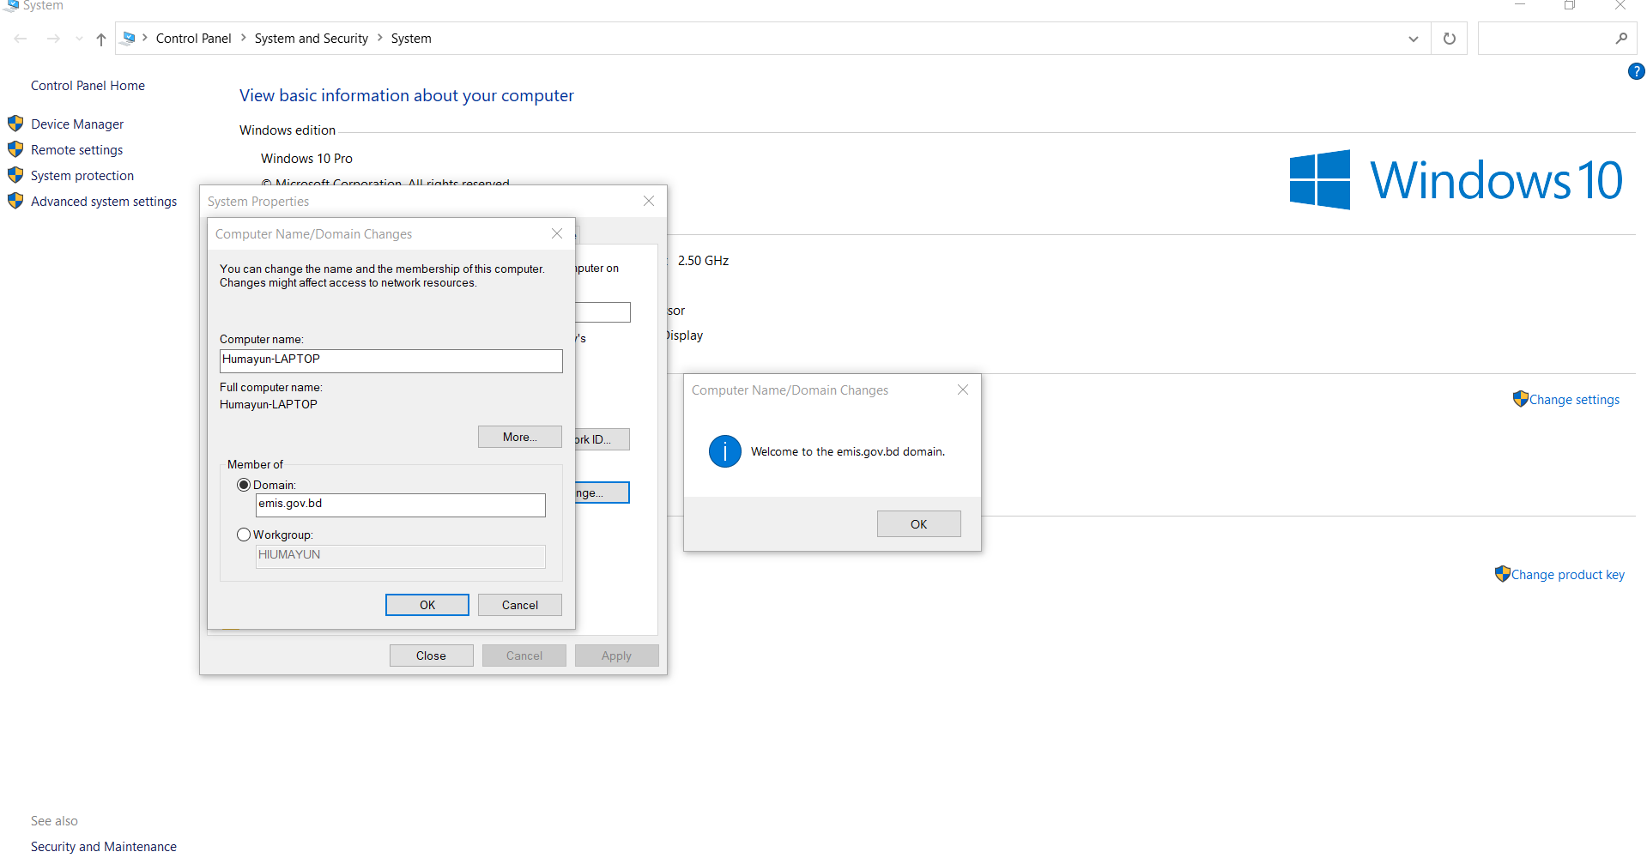Click the partially hidden Network ID button
This screenshot has height=864, width=1647.
602,439
